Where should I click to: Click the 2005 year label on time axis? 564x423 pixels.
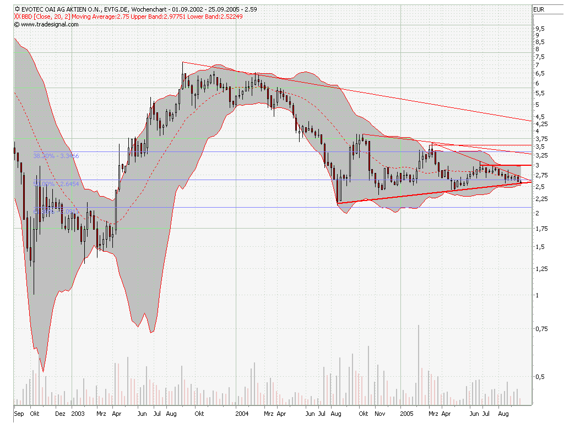click(406, 413)
